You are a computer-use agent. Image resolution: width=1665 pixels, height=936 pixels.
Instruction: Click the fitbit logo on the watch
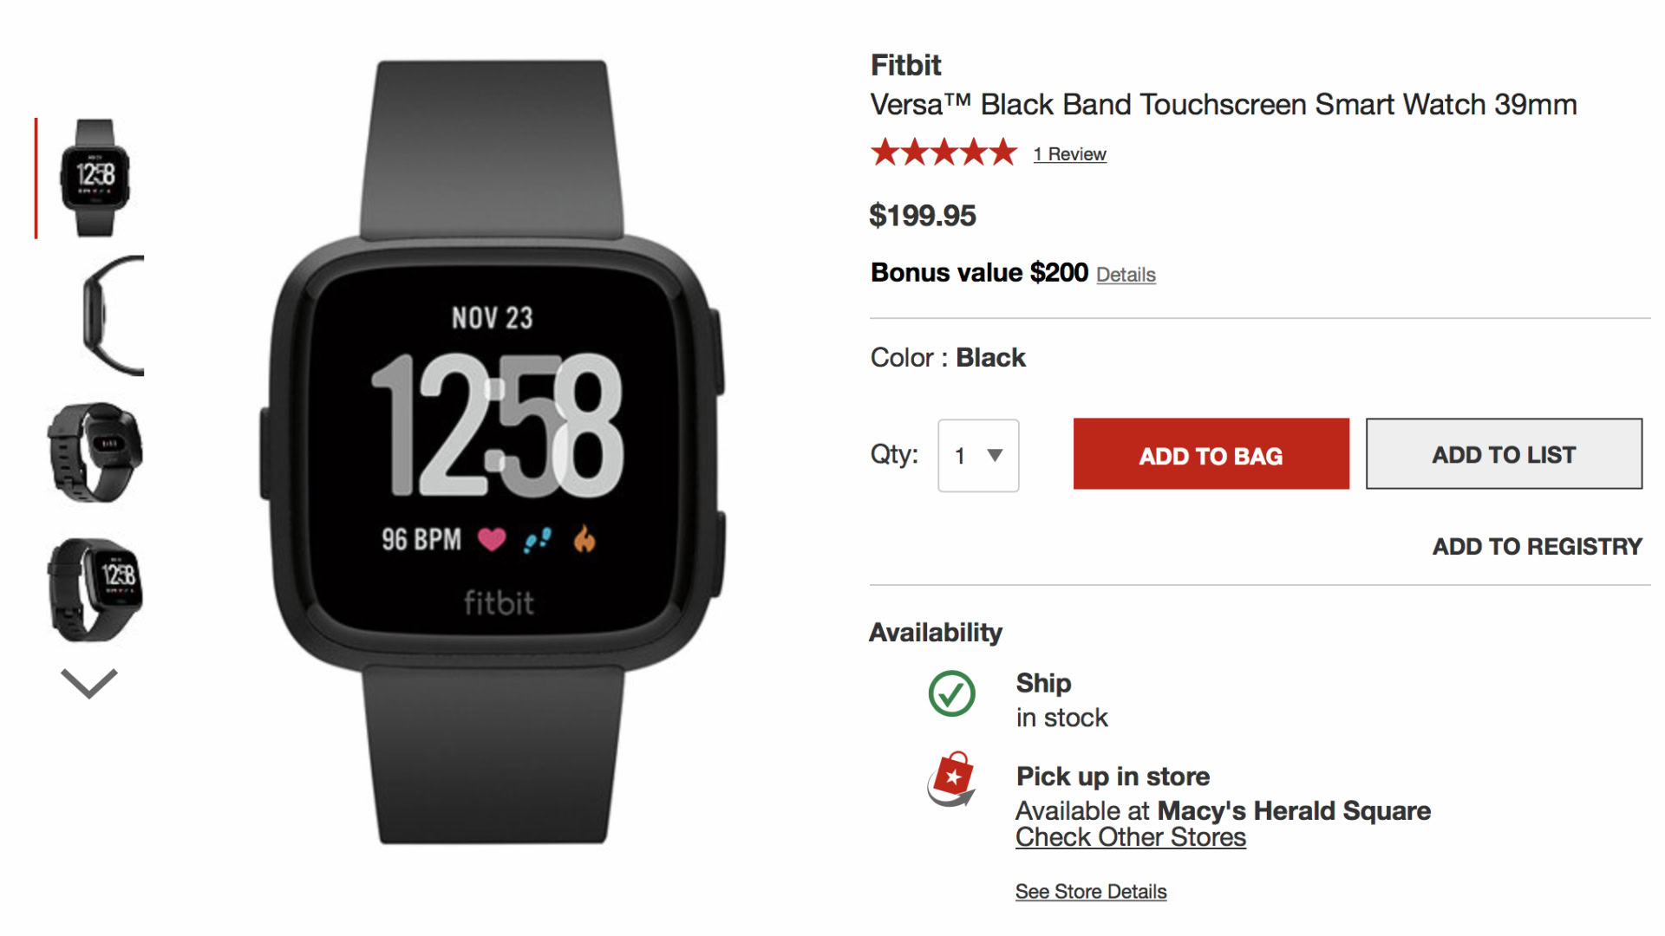tap(499, 602)
